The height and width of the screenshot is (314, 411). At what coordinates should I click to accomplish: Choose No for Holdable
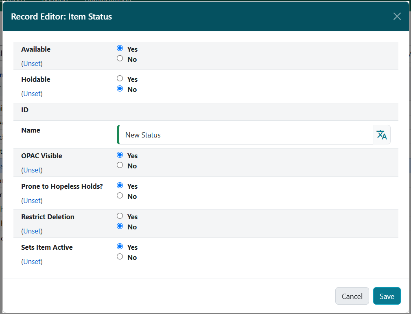coord(120,88)
